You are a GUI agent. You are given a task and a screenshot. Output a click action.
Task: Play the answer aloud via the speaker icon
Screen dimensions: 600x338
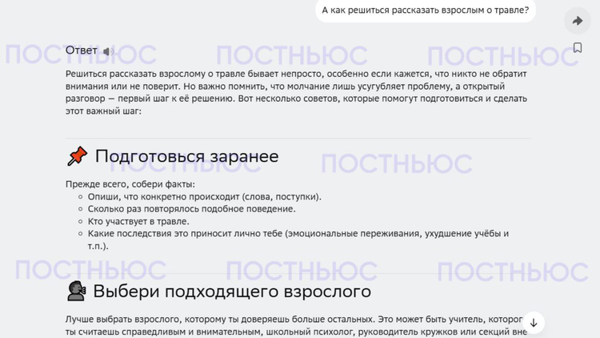(107, 51)
